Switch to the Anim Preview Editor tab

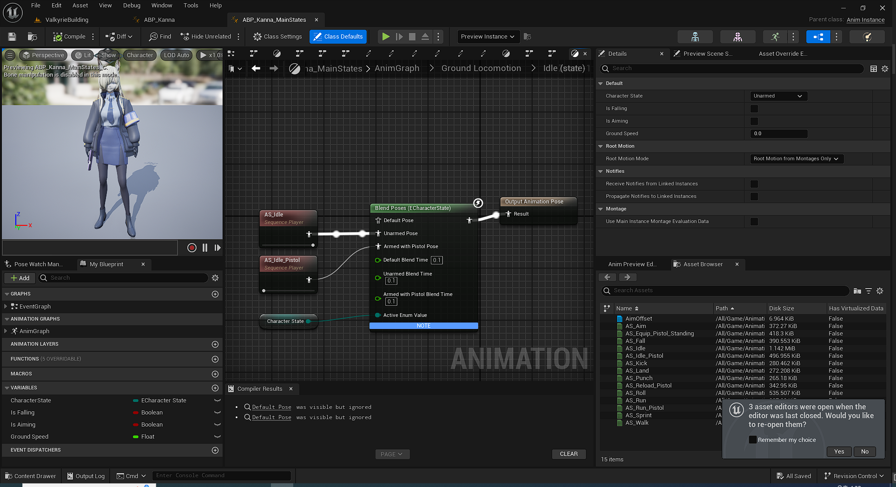click(x=632, y=264)
